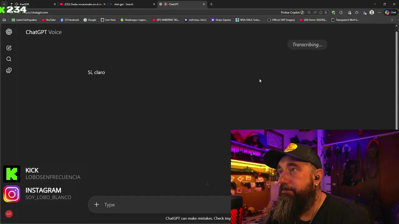
Task: Open the browser Settings and more menu
Action: coord(379,12)
